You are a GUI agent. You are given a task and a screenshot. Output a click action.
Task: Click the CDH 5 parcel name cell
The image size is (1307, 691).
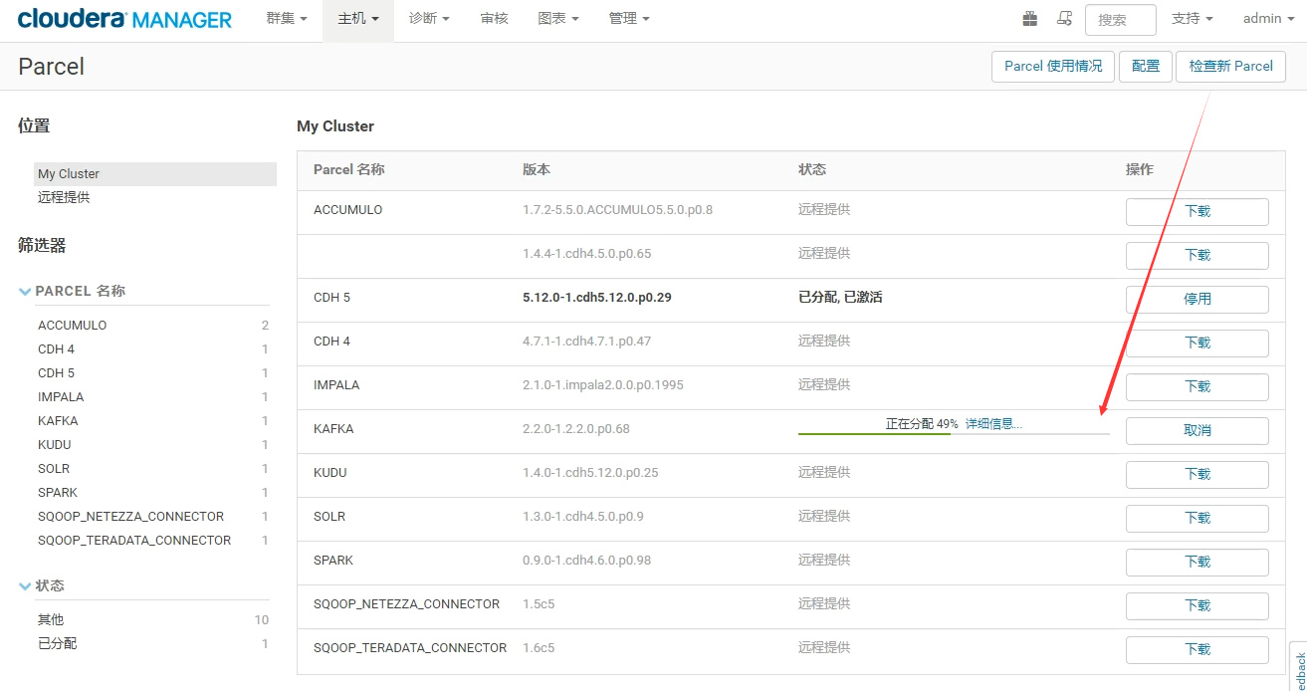[332, 298]
